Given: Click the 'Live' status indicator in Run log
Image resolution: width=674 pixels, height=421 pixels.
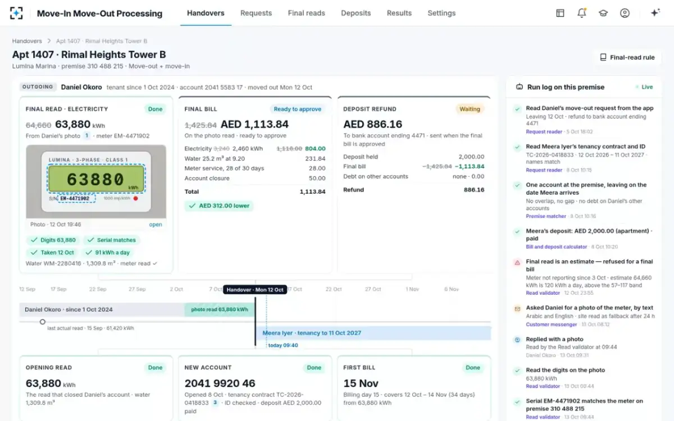Looking at the screenshot, I should (x=644, y=87).
